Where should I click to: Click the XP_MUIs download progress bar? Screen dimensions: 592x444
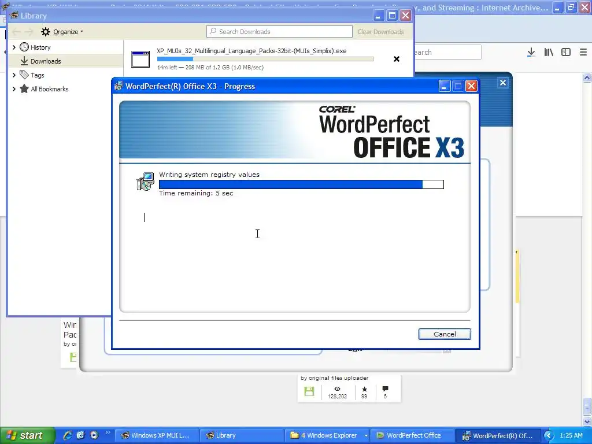[x=265, y=59]
